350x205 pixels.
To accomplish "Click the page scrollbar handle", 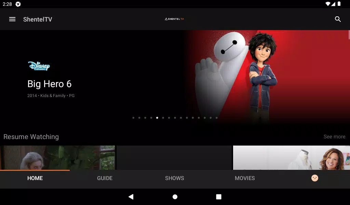I will pos(349,35).
